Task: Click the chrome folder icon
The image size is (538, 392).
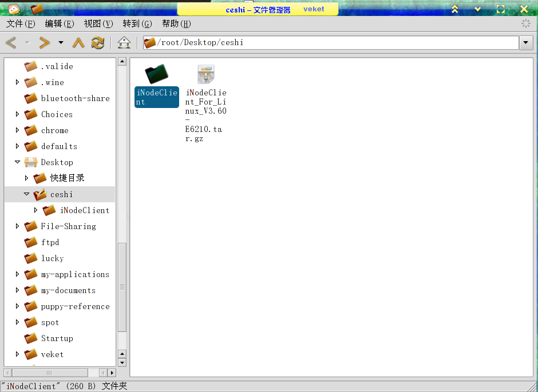Action: tap(31, 130)
